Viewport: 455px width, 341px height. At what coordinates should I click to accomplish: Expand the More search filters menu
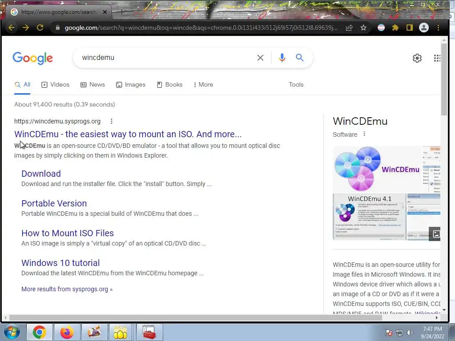pyautogui.click(x=203, y=85)
